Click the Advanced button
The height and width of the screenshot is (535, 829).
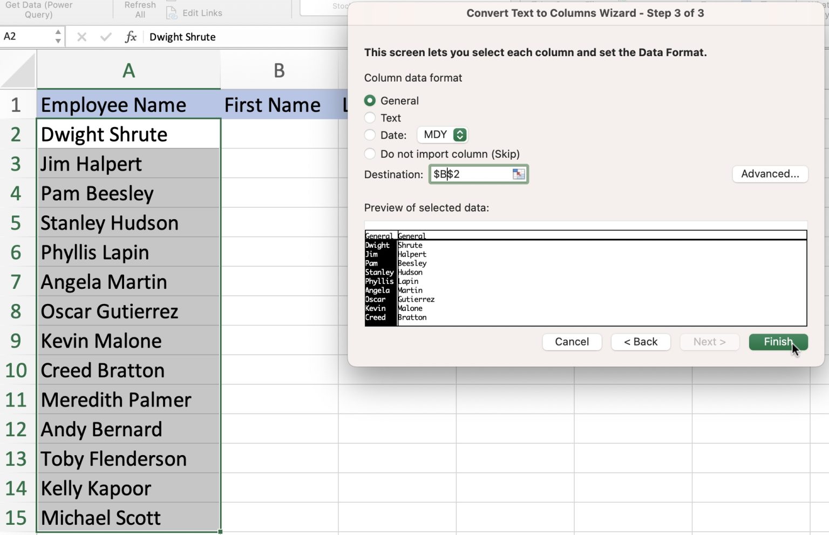[770, 174]
